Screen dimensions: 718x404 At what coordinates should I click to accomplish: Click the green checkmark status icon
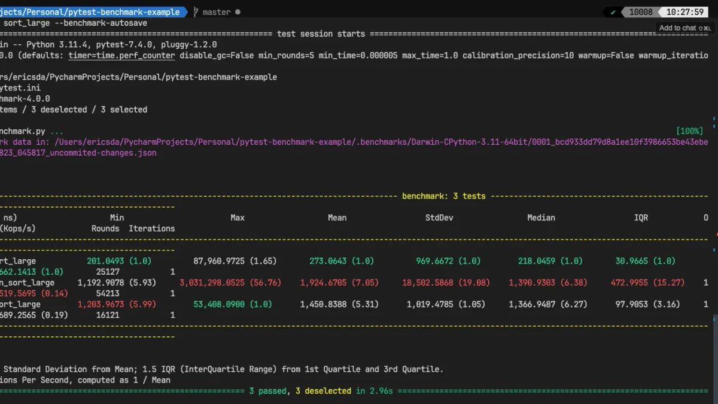613,12
